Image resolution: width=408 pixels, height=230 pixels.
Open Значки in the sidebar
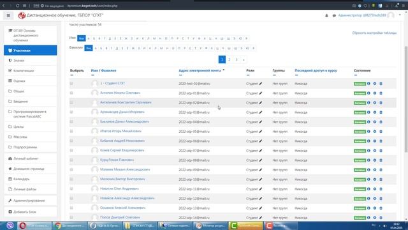pos(31,61)
